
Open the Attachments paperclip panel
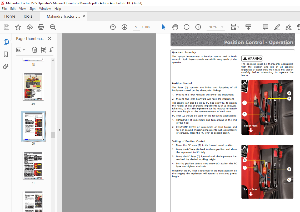click(x=6, y=67)
